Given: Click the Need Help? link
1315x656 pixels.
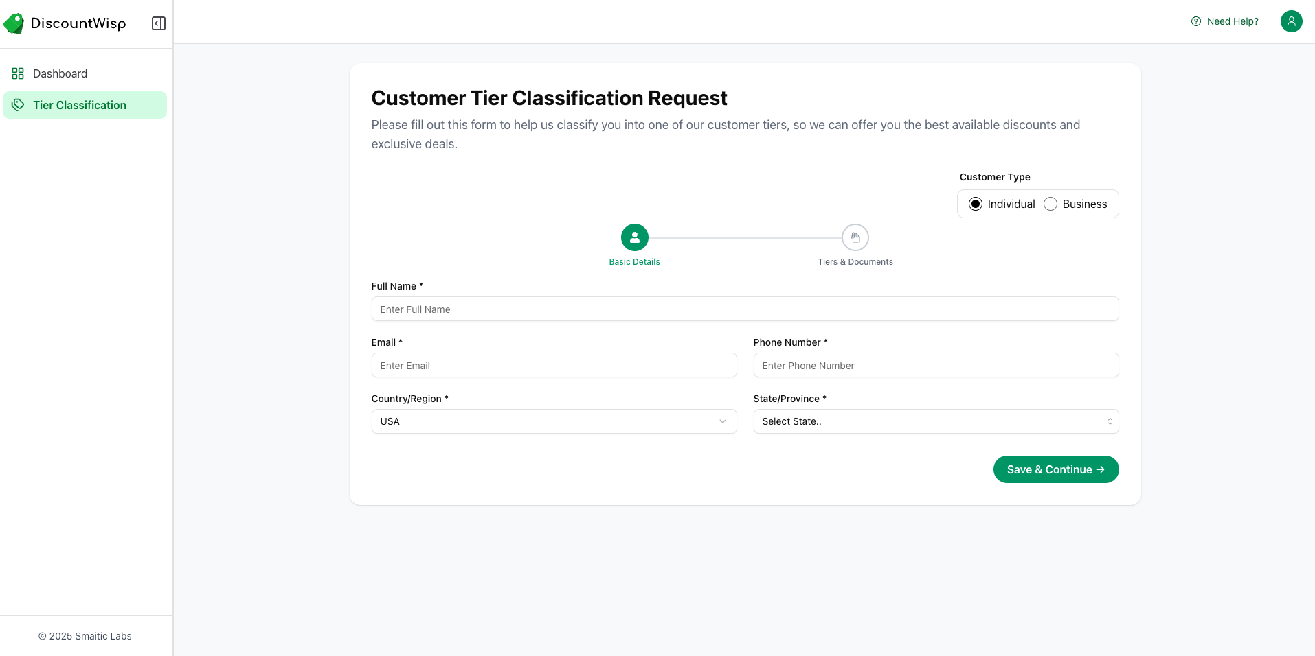Looking at the screenshot, I should (x=1233, y=21).
